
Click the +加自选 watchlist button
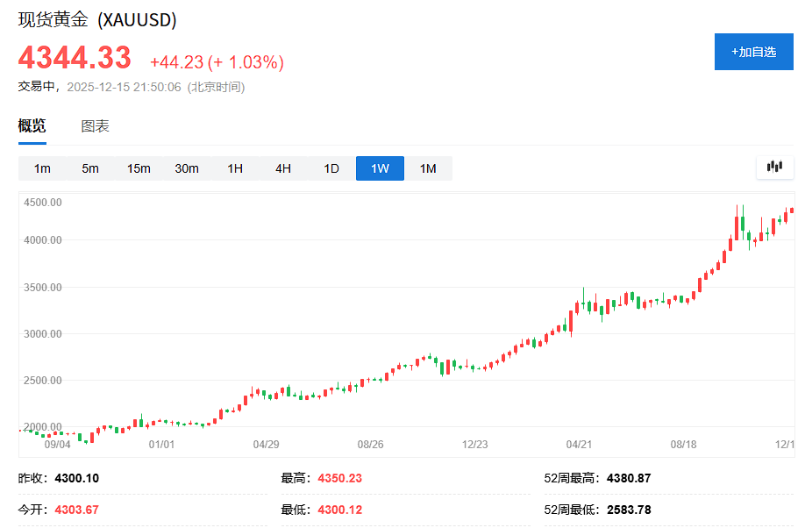(x=753, y=52)
